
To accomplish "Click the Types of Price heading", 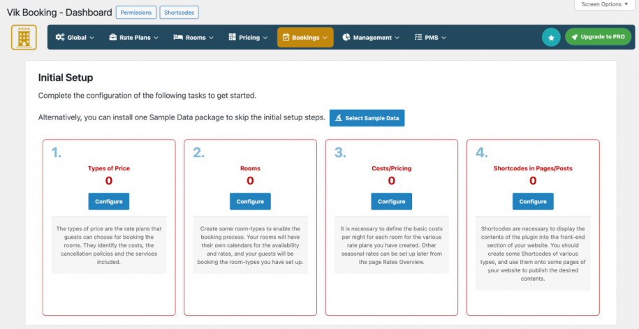I will pos(109,168).
